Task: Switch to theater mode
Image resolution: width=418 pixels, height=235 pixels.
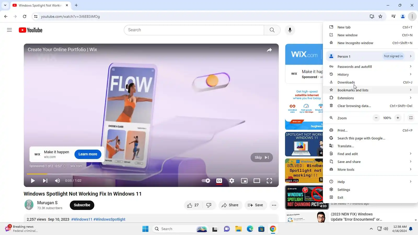Action: point(257,181)
